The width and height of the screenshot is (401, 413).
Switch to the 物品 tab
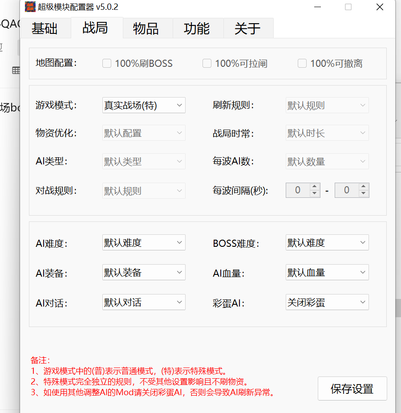pos(147,28)
